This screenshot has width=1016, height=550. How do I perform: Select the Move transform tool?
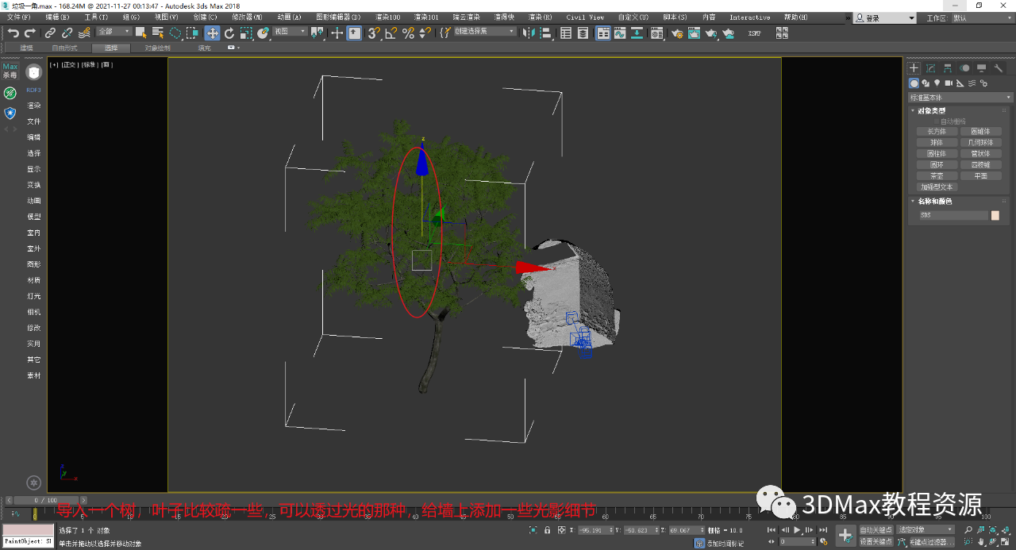[x=212, y=33]
